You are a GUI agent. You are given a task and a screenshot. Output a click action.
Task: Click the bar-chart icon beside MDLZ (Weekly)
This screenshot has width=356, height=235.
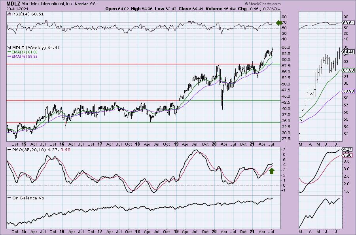[x=9, y=48]
